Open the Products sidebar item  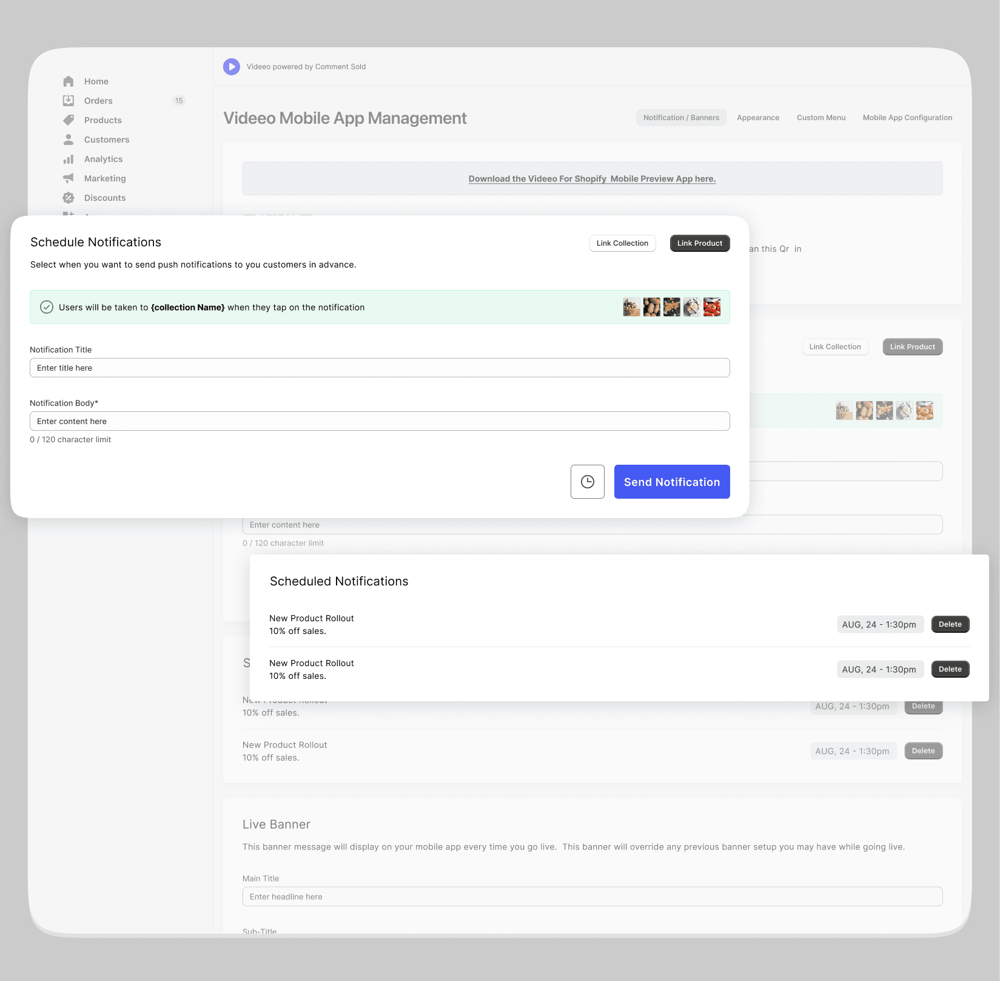point(103,120)
